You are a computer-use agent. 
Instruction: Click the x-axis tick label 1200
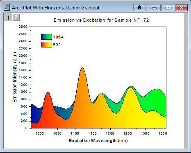point(110,133)
